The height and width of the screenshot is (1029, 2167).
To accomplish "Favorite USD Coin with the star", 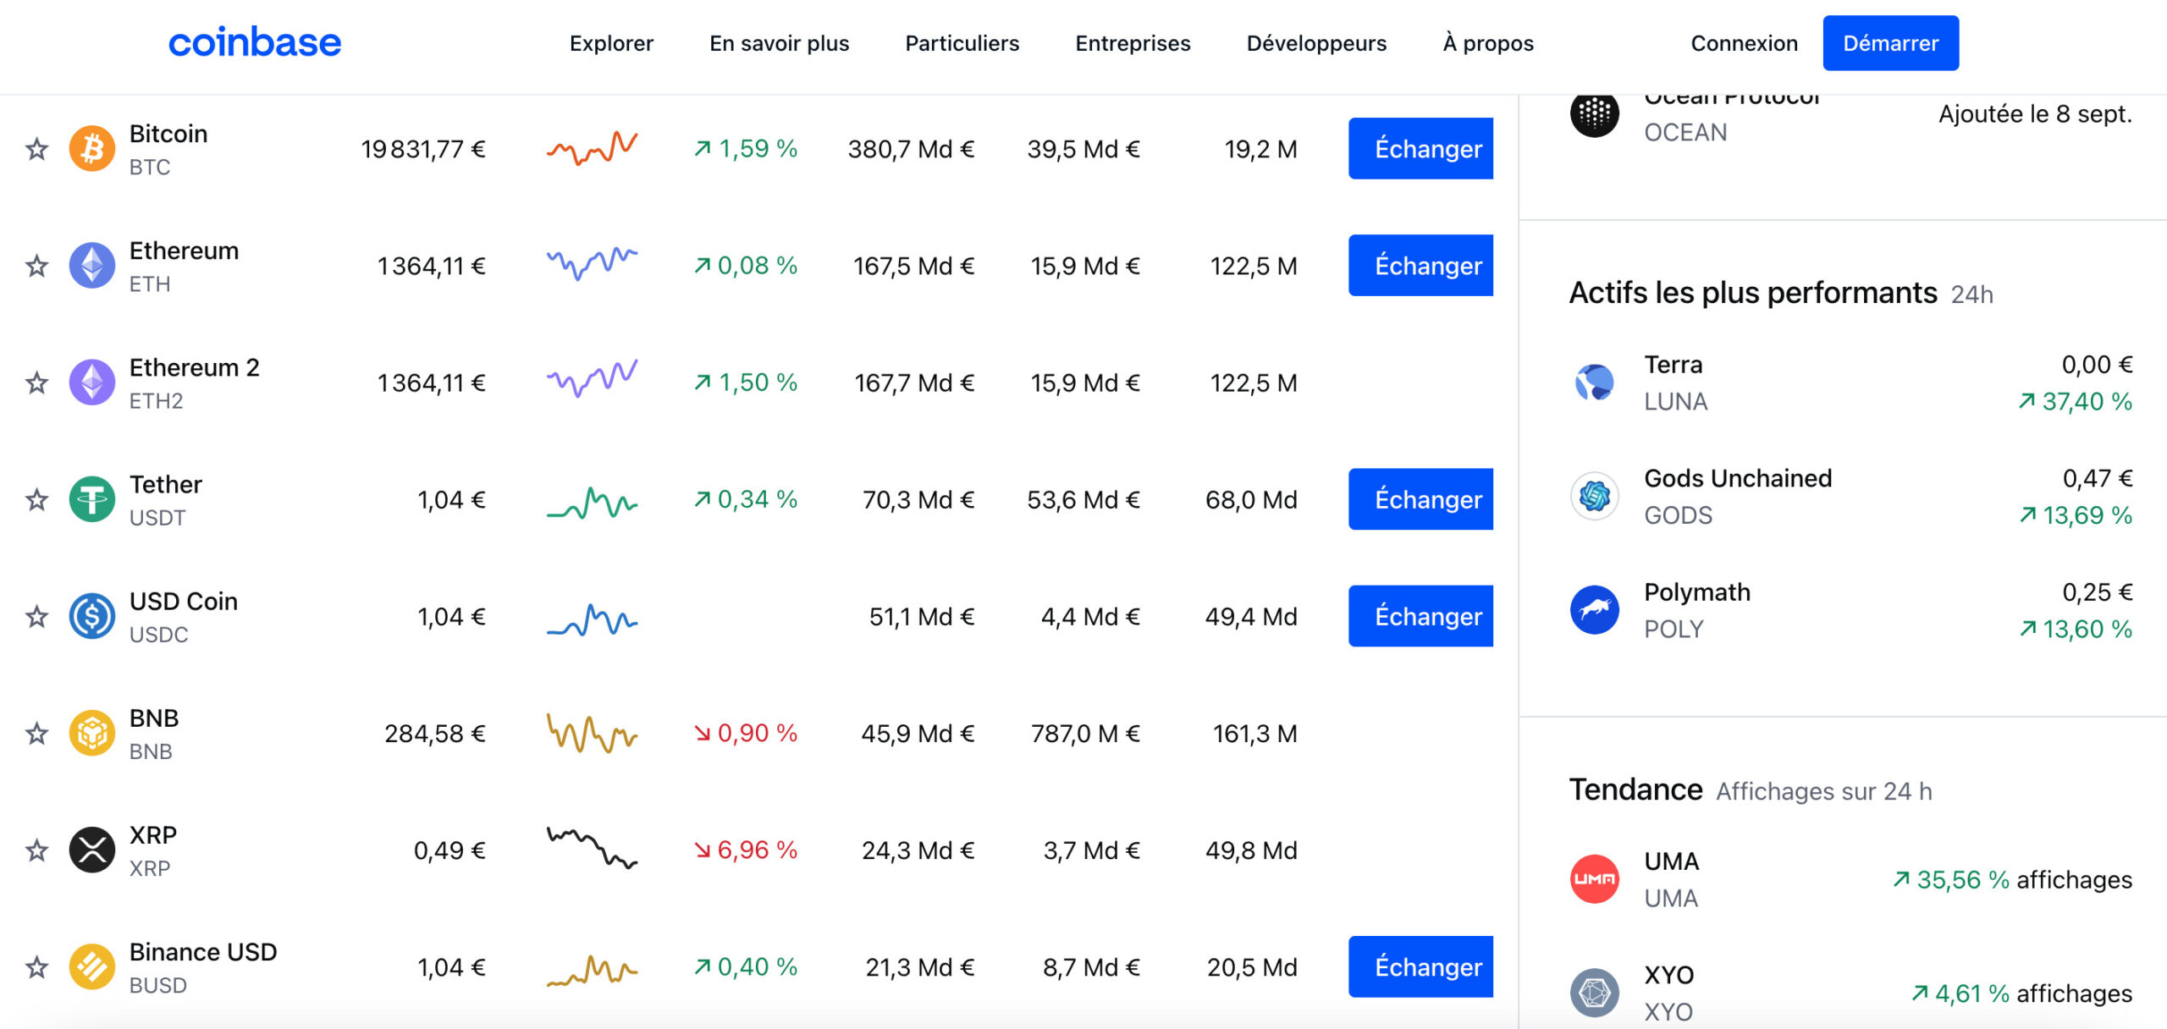I will tap(36, 617).
